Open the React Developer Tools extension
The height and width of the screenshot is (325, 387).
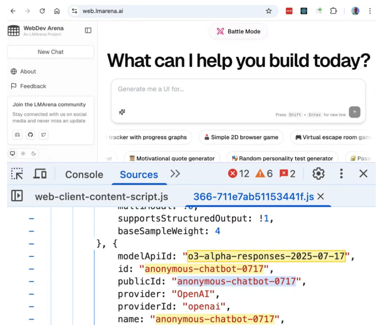pos(304,11)
